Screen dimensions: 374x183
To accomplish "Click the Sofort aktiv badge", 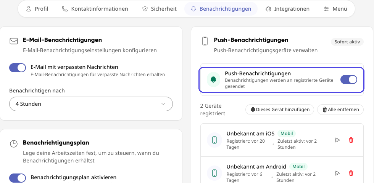I will 347,42.
